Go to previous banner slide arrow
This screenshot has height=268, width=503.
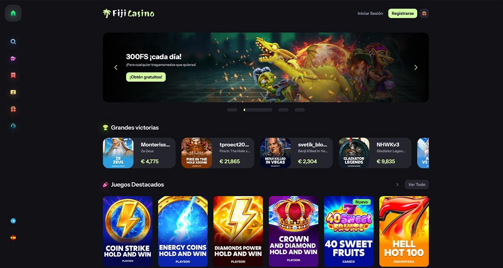click(x=116, y=67)
